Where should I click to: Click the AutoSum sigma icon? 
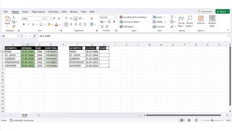coord(172,17)
